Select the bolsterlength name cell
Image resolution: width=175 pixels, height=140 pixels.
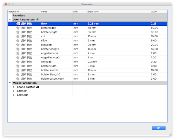pos(56,32)
